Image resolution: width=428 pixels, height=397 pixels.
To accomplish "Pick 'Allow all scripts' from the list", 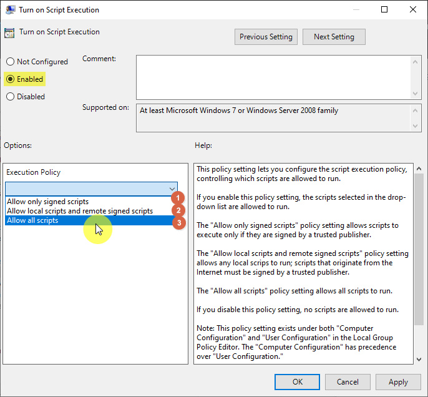I will [x=32, y=220].
